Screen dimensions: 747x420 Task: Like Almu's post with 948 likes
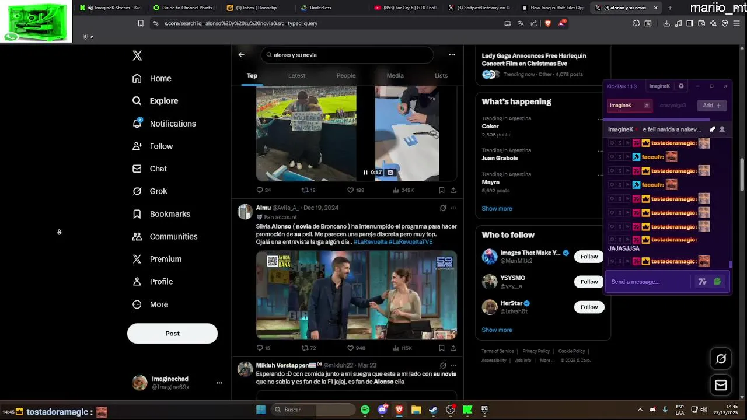(x=356, y=348)
